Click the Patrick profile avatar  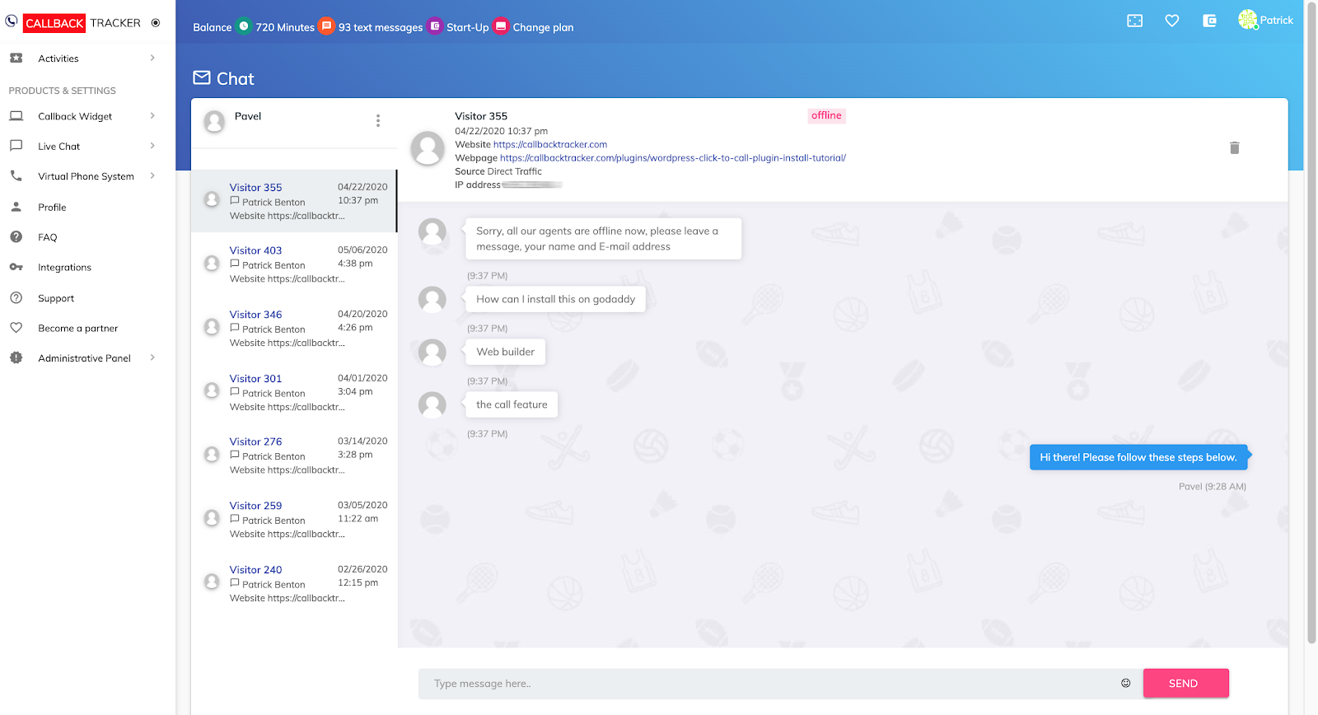point(1248,20)
